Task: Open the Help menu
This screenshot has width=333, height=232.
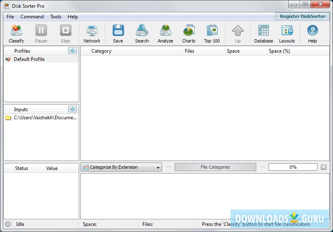Action: pos(73,17)
